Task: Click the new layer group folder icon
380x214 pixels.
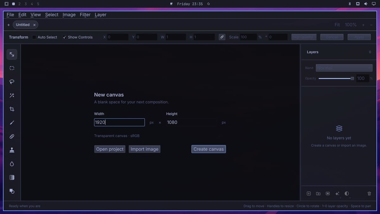Action: point(318,193)
